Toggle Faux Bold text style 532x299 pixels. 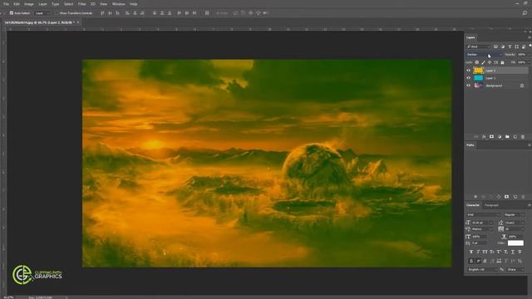(471, 252)
